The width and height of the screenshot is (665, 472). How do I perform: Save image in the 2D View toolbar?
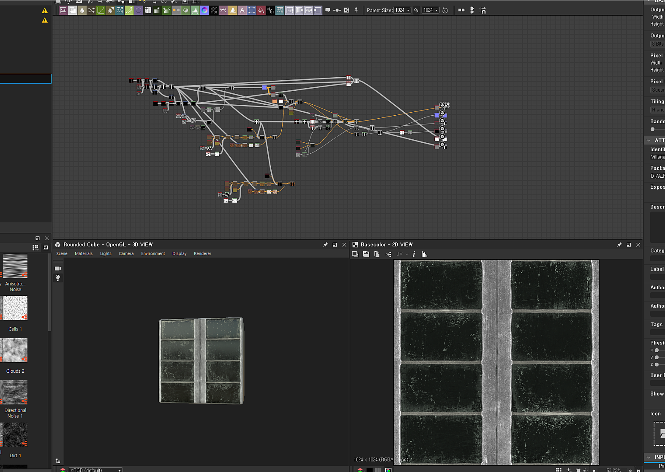point(366,254)
